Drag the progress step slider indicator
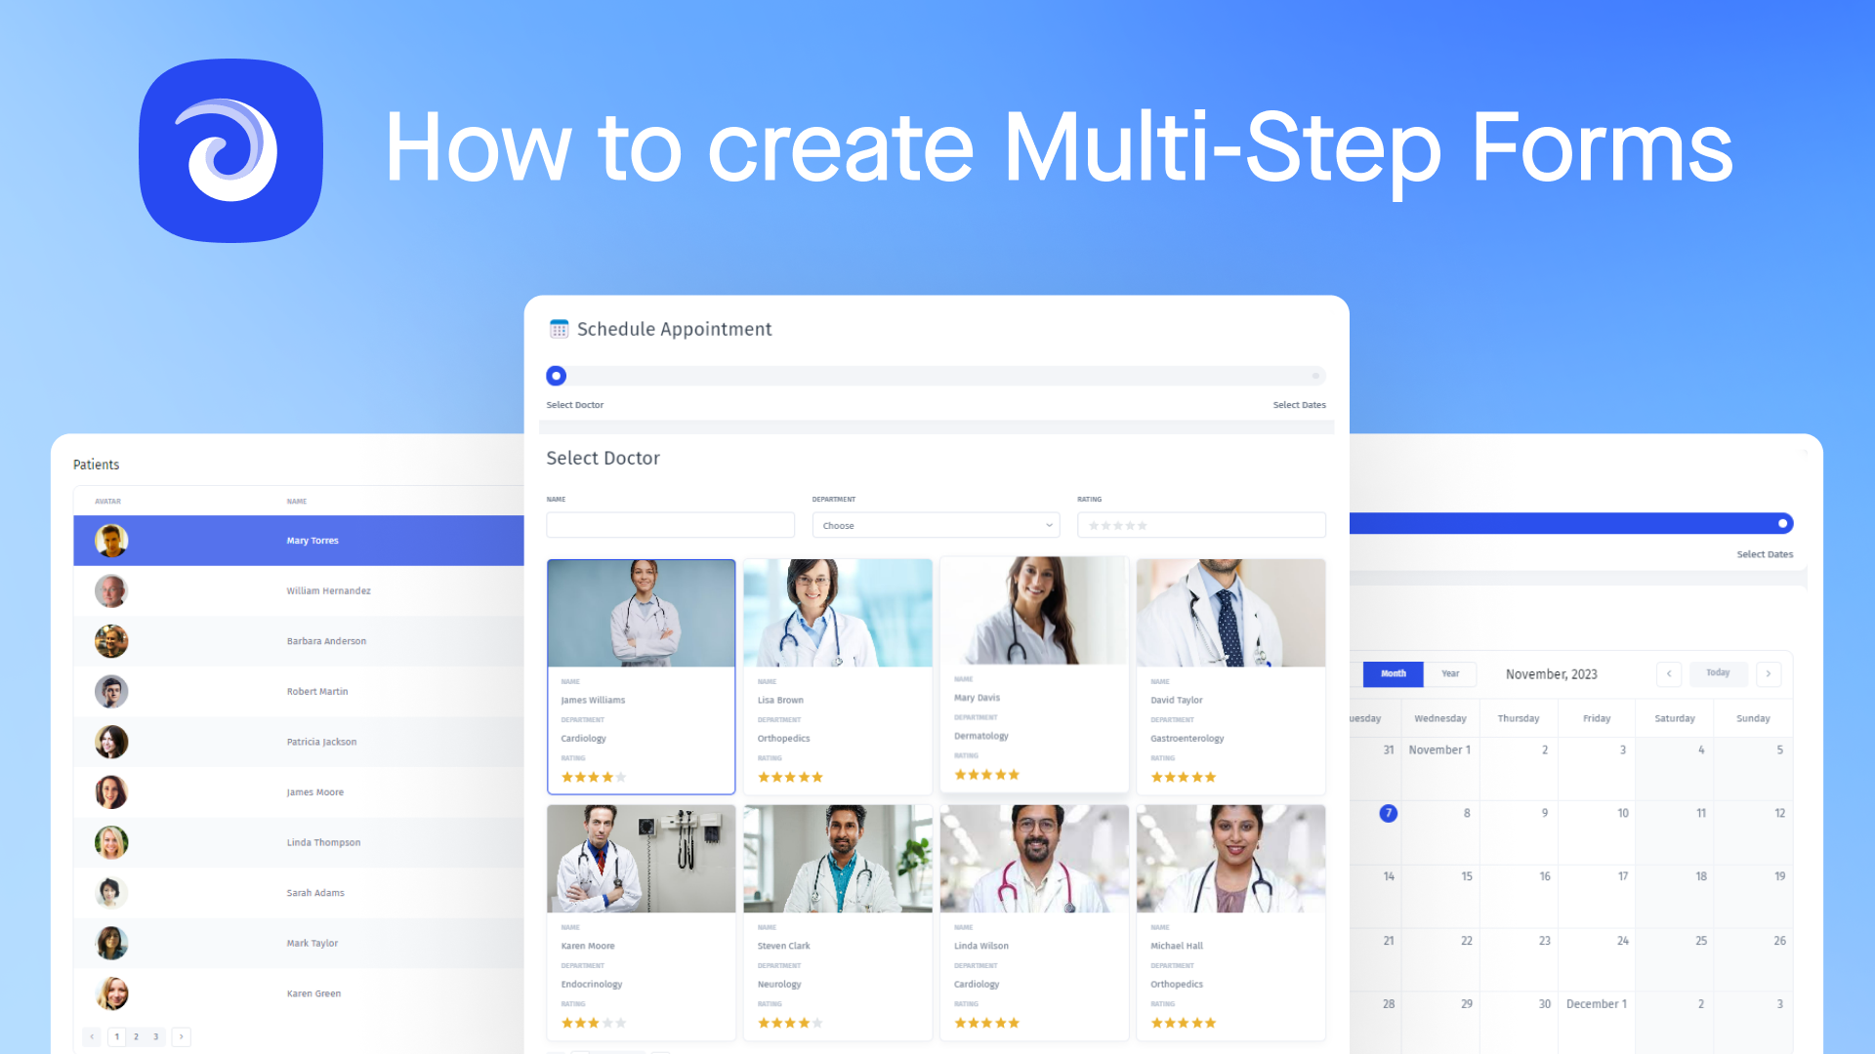1875x1054 pixels. [557, 375]
